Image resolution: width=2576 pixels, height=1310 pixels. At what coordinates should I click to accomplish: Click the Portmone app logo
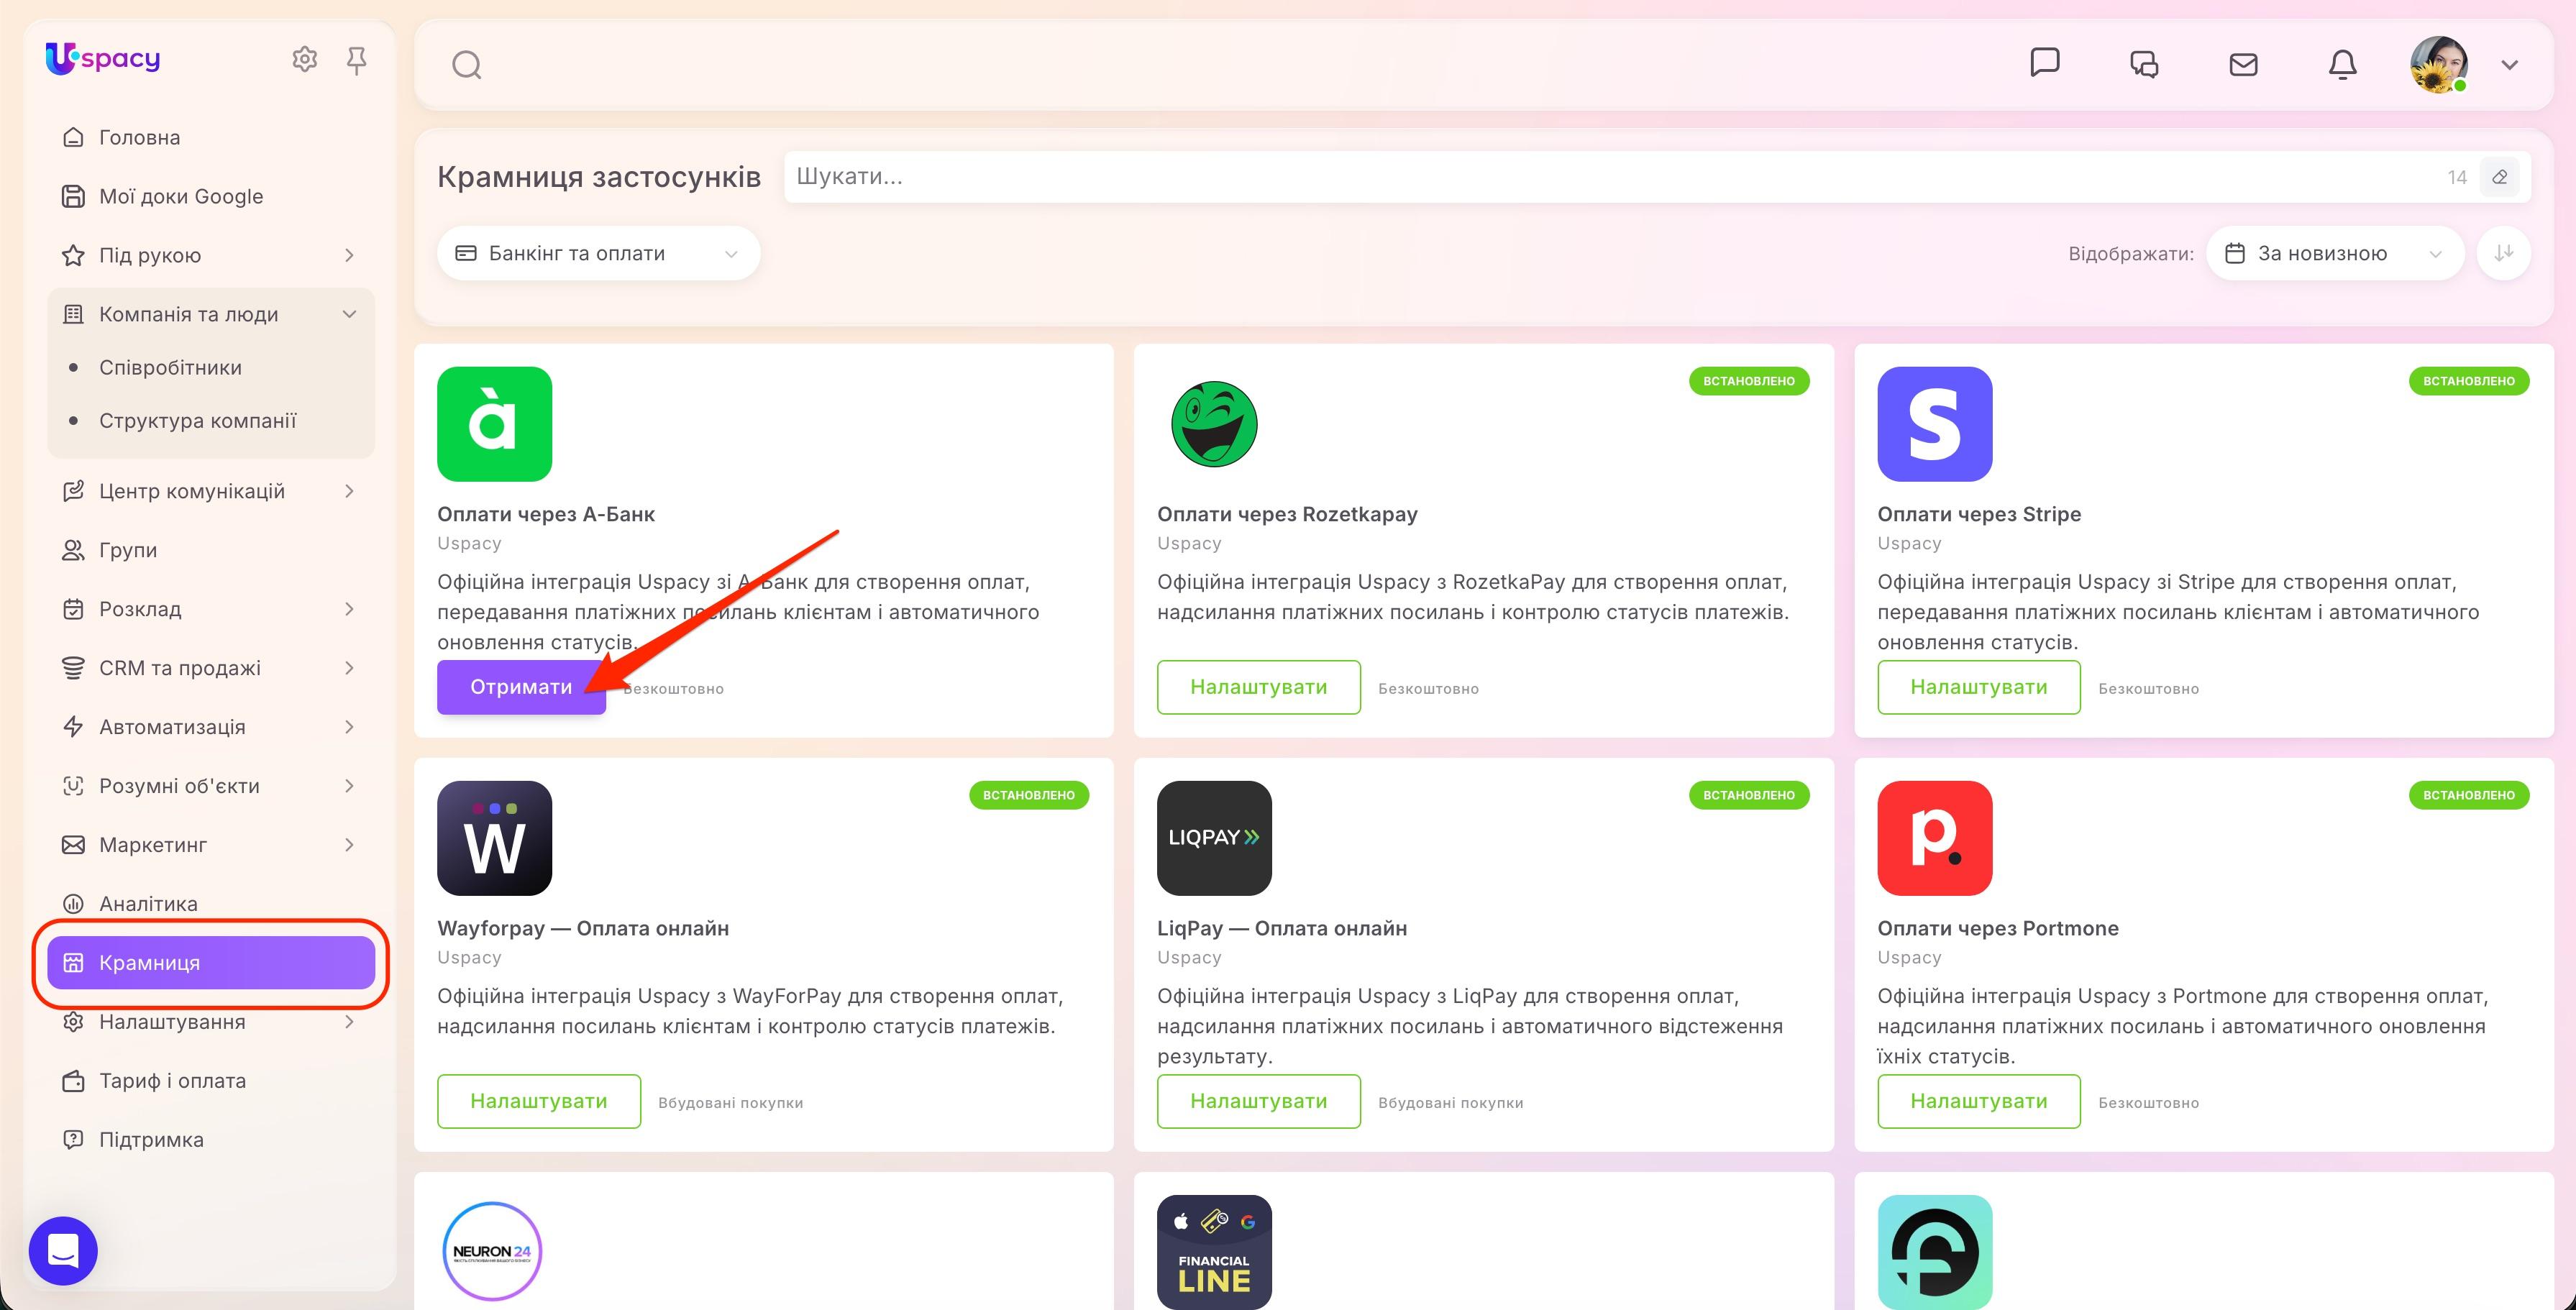tap(1934, 838)
